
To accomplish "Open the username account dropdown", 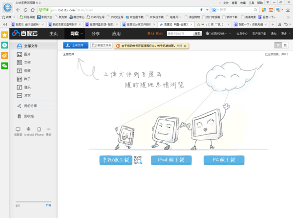I will 218,33.
